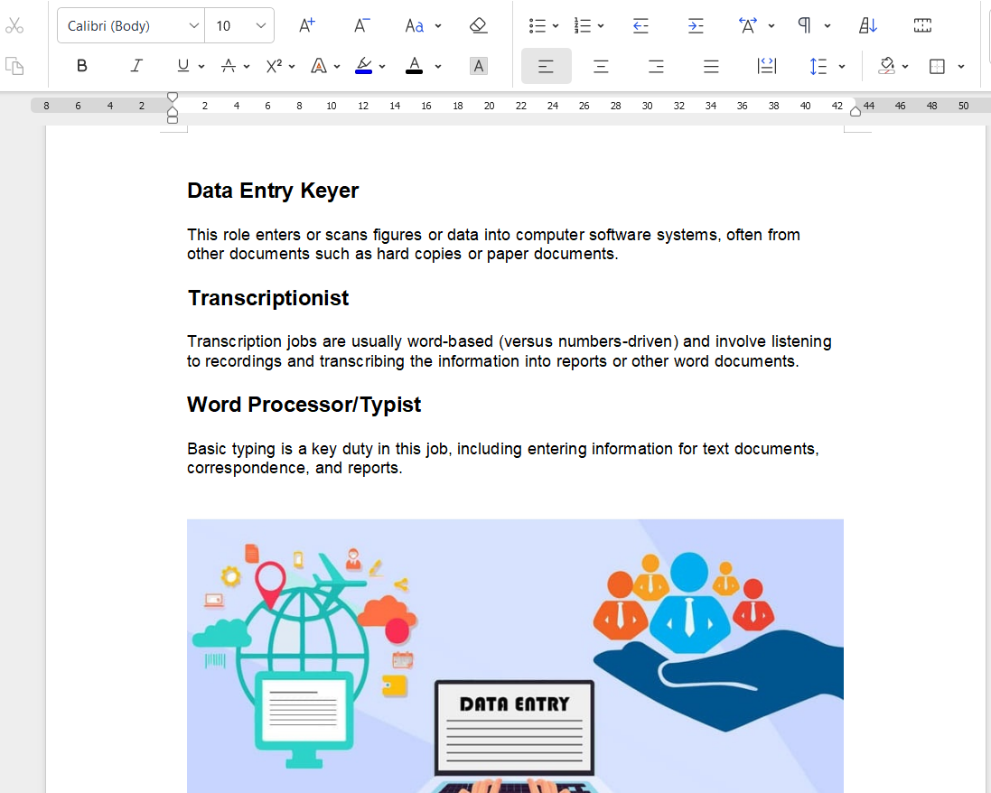Increase font size with the A+ icon

(x=307, y=26)
